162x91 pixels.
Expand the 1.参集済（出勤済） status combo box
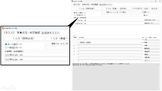pos(110,42)
